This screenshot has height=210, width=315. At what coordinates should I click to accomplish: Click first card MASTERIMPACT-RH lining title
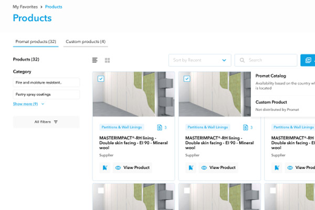point(133,143)
